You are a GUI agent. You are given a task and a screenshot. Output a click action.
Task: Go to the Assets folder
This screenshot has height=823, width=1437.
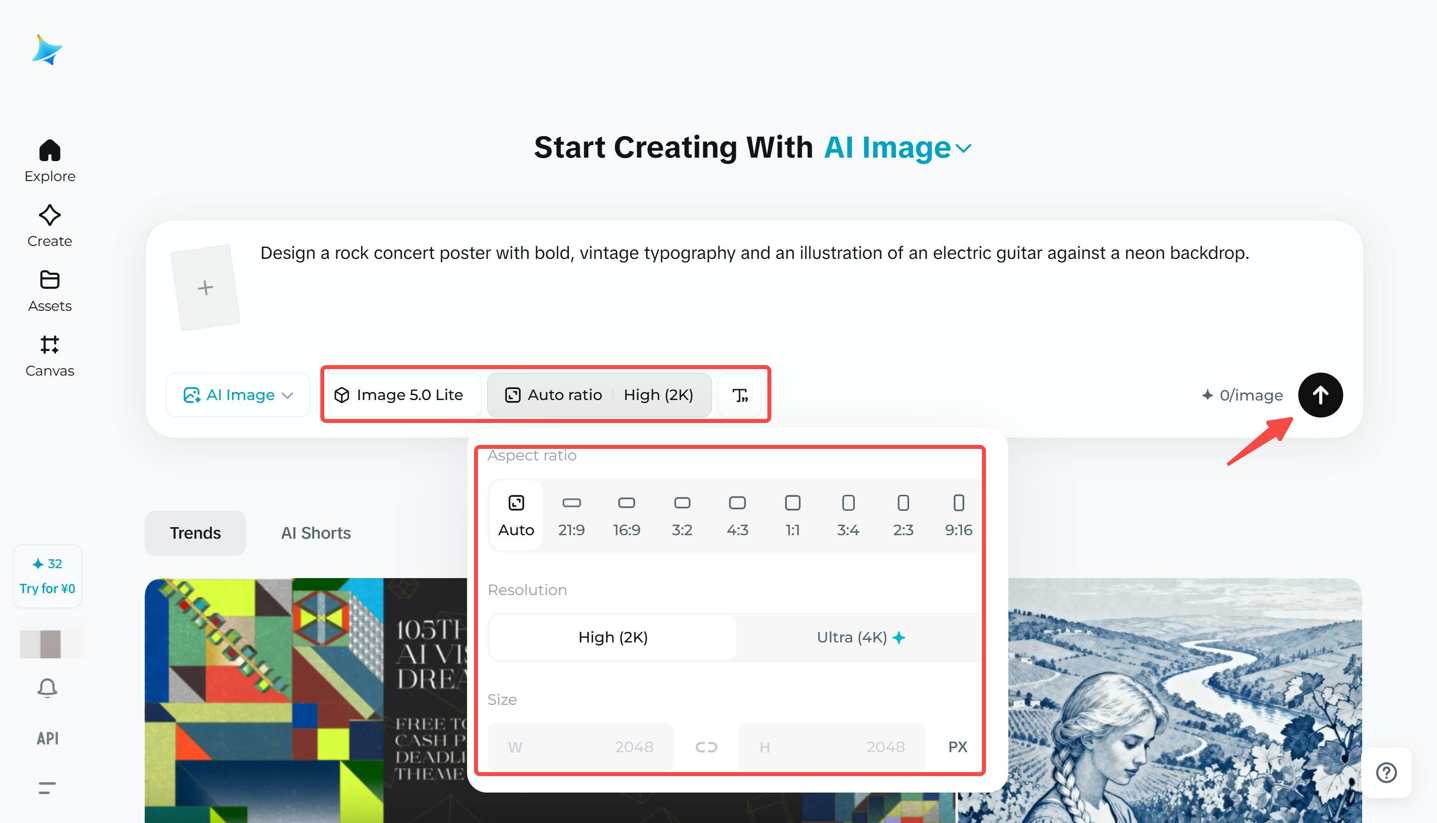point(50,290)
